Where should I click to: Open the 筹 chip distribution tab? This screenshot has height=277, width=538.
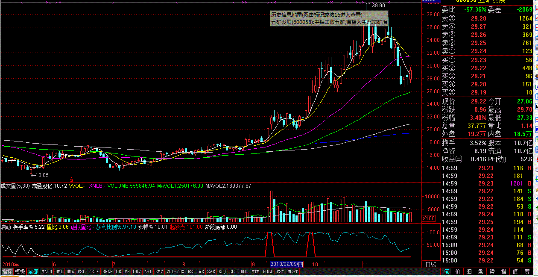pos(527,271)
